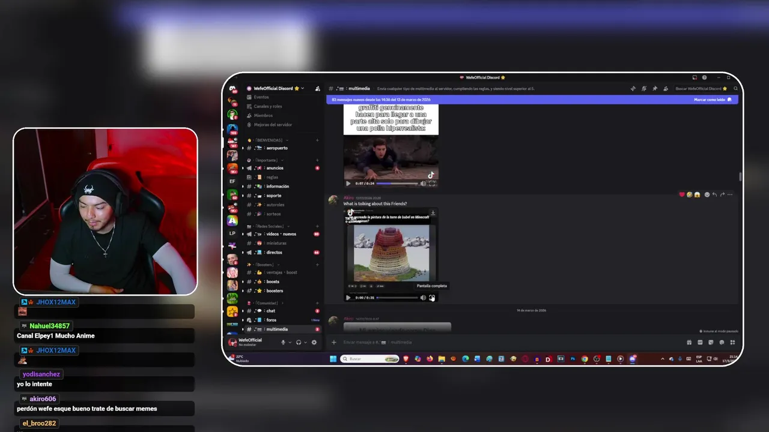Open gift icon in message bar
Viewport: 769px width, 432px height.
[689, 342]
